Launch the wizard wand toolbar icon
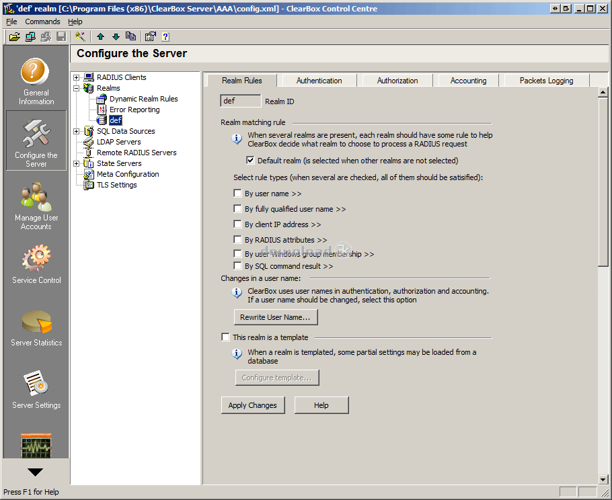Viewport: 612px width, 500px height. tap(81, 37)
